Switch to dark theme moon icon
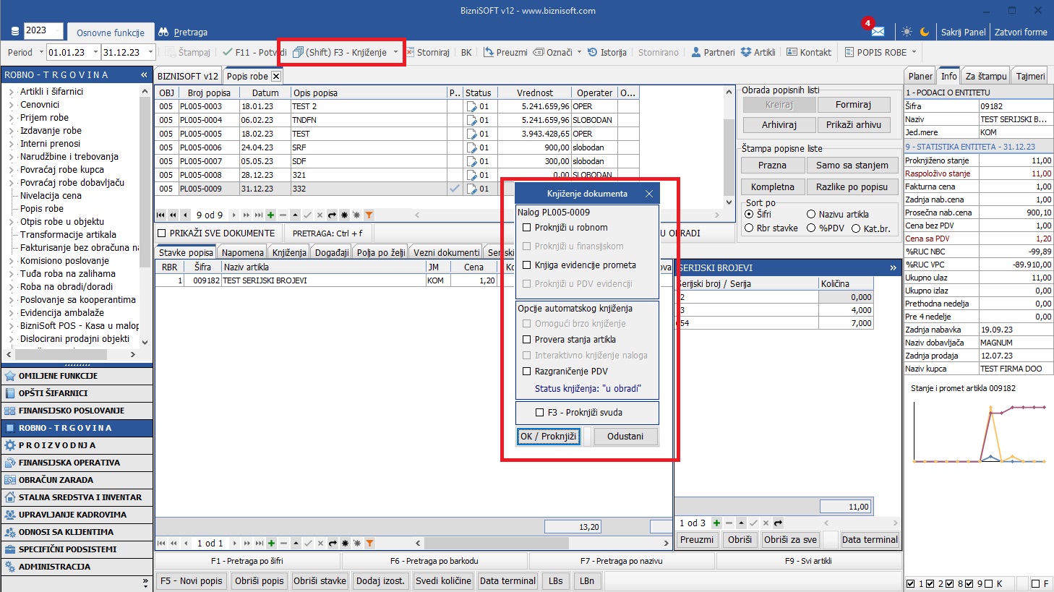 pyautogui.click(x=925, y=32)
